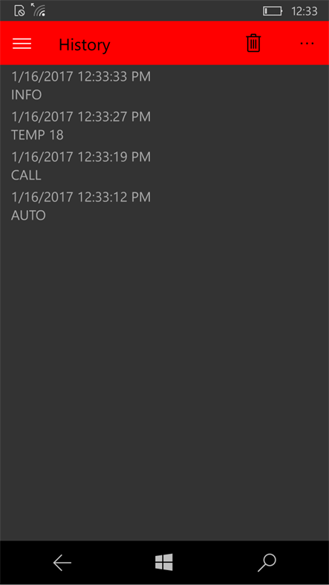Select the TEMP 18 history entry

[x=165, y=125]
